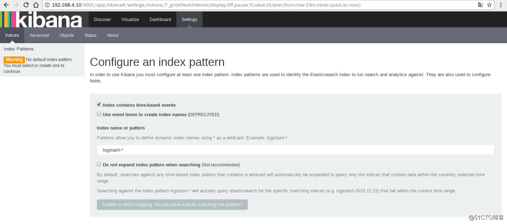The height and width of the screenshot is (224, 507).
Task: Switch to About sub-tab
Action: tap(113, 35)
